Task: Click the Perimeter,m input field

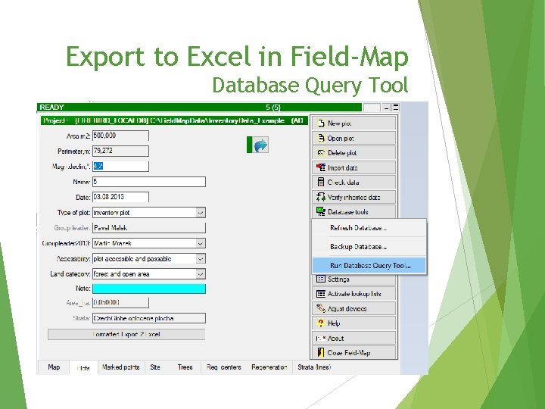Action: point(120,151)
